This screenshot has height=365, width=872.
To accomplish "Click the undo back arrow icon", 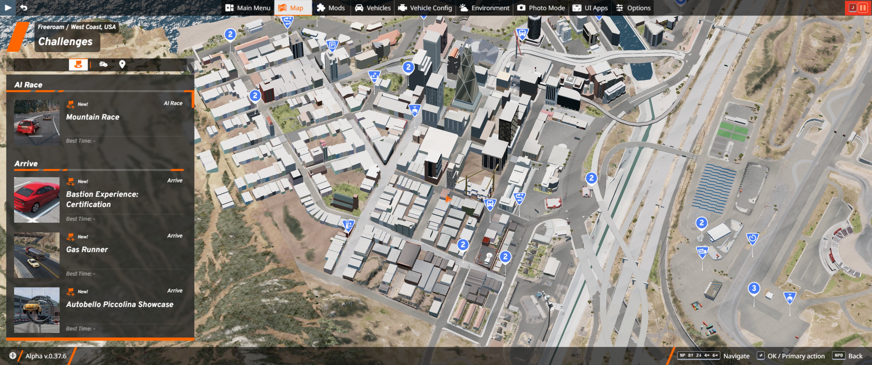I will (24, 7).
